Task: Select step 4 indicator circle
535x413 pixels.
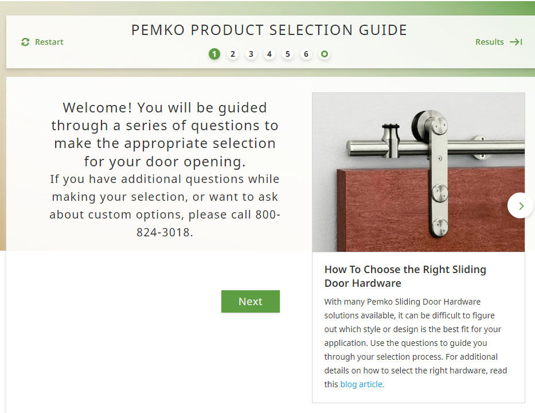Action: coord(270,54)
